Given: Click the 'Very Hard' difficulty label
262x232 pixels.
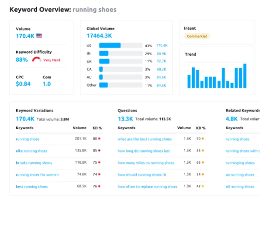Looking at the screenshot, I should coord(52,60).
